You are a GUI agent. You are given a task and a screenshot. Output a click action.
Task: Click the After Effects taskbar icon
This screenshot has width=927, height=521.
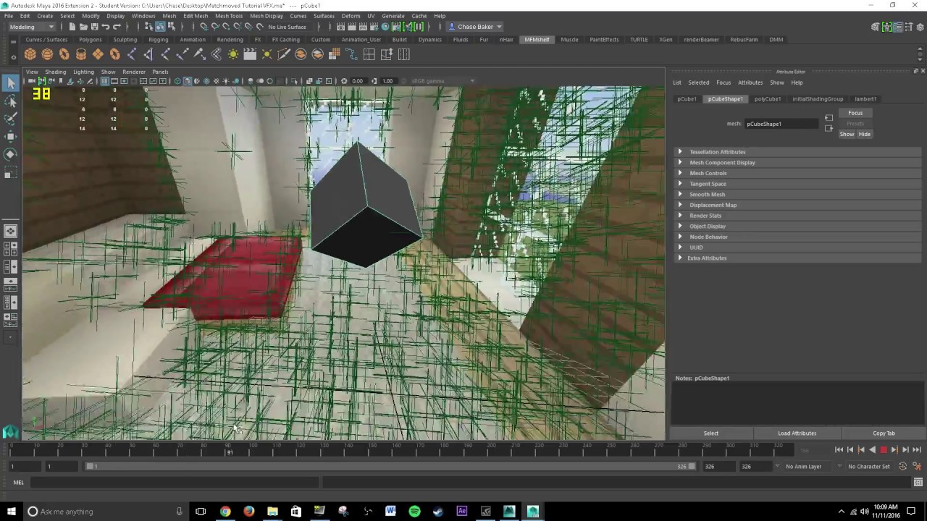pyautogui.click(x=461, y=512)
